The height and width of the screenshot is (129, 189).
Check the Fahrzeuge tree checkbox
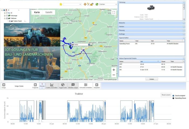tap(7, 16)
